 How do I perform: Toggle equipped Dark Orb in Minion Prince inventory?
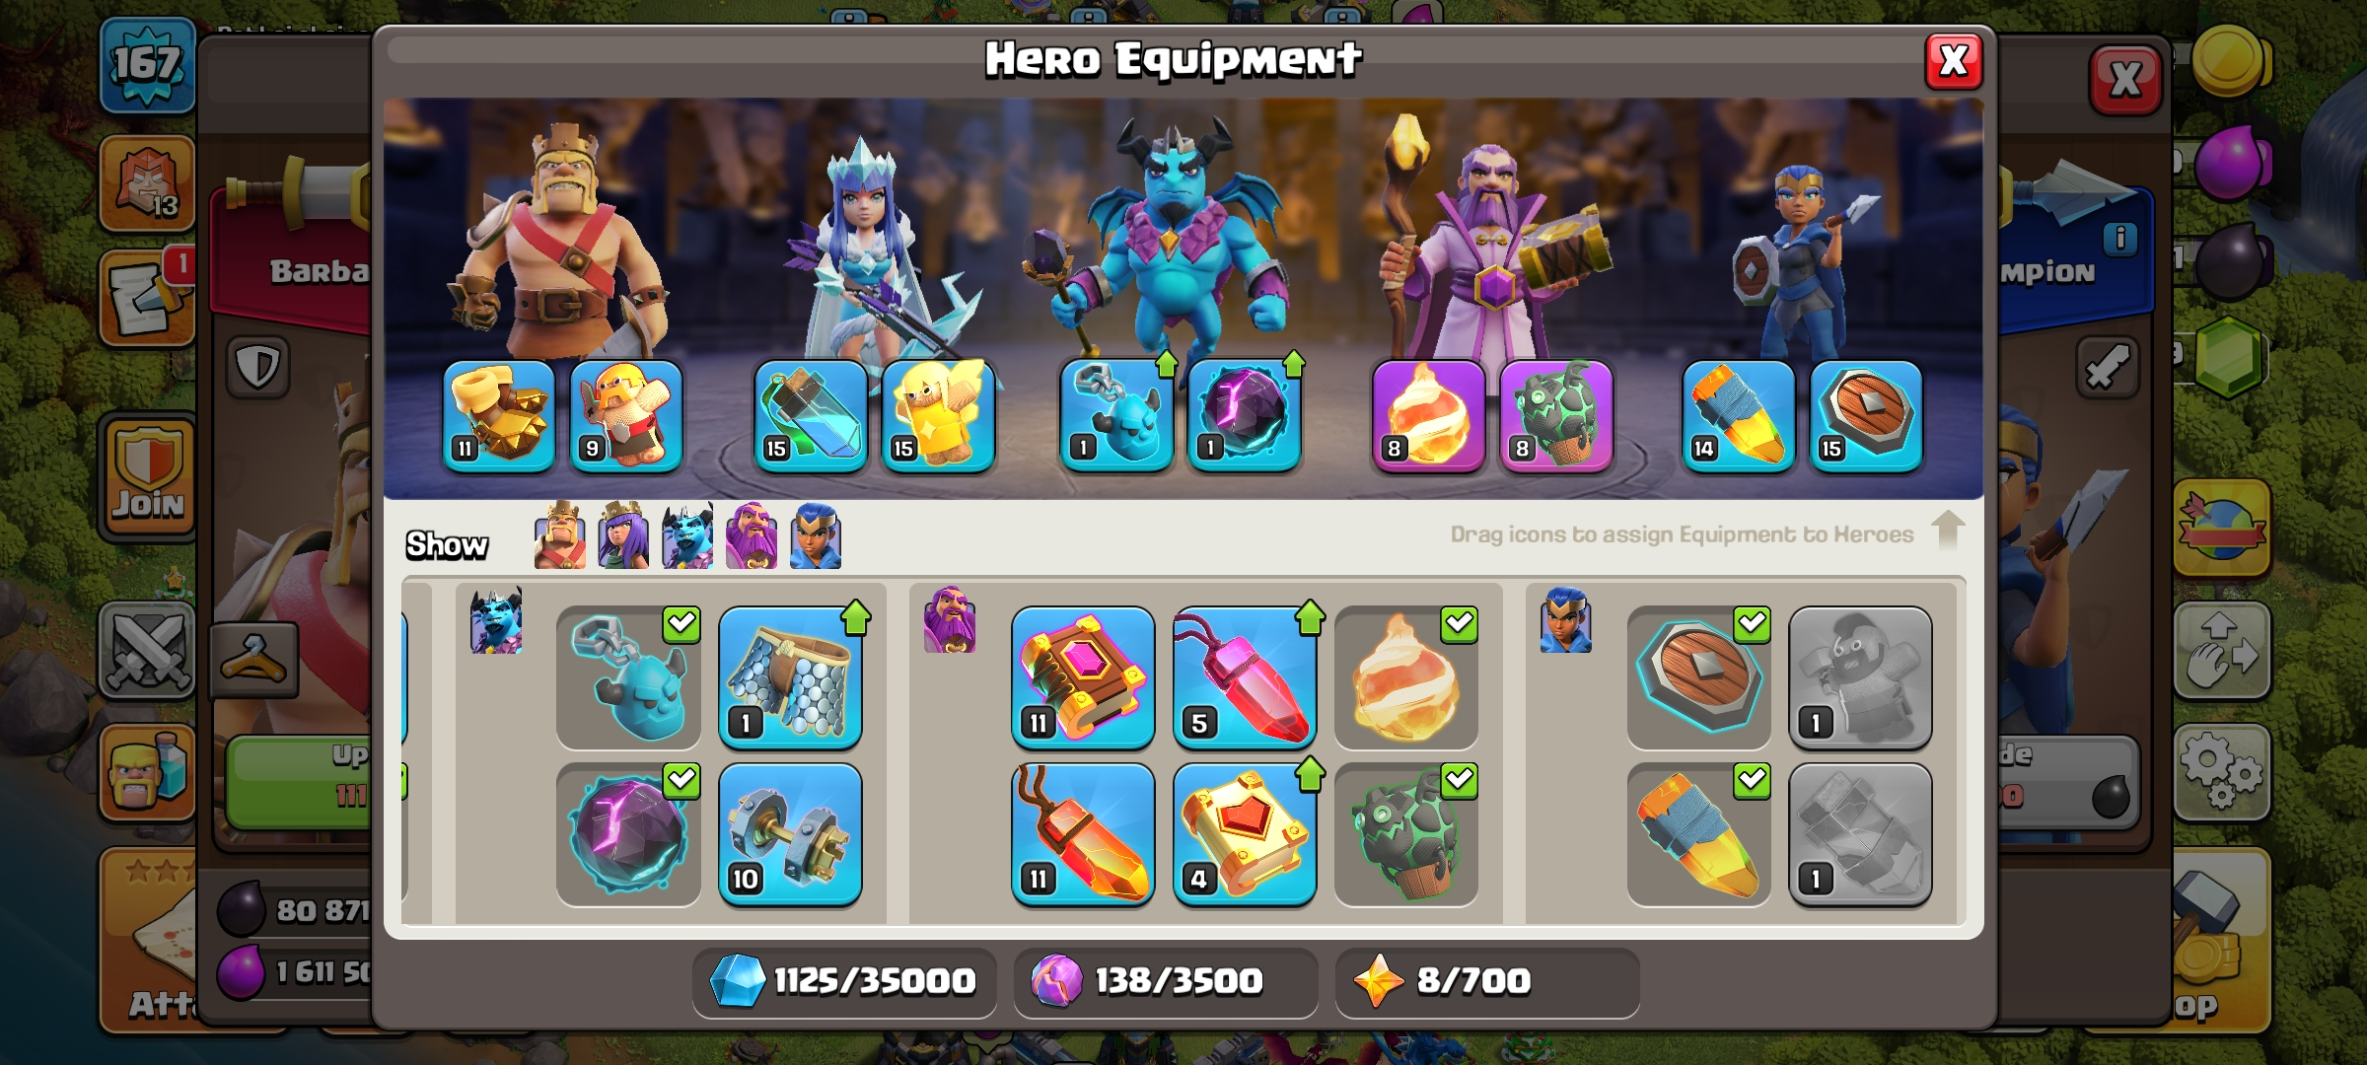click(628, 834)
